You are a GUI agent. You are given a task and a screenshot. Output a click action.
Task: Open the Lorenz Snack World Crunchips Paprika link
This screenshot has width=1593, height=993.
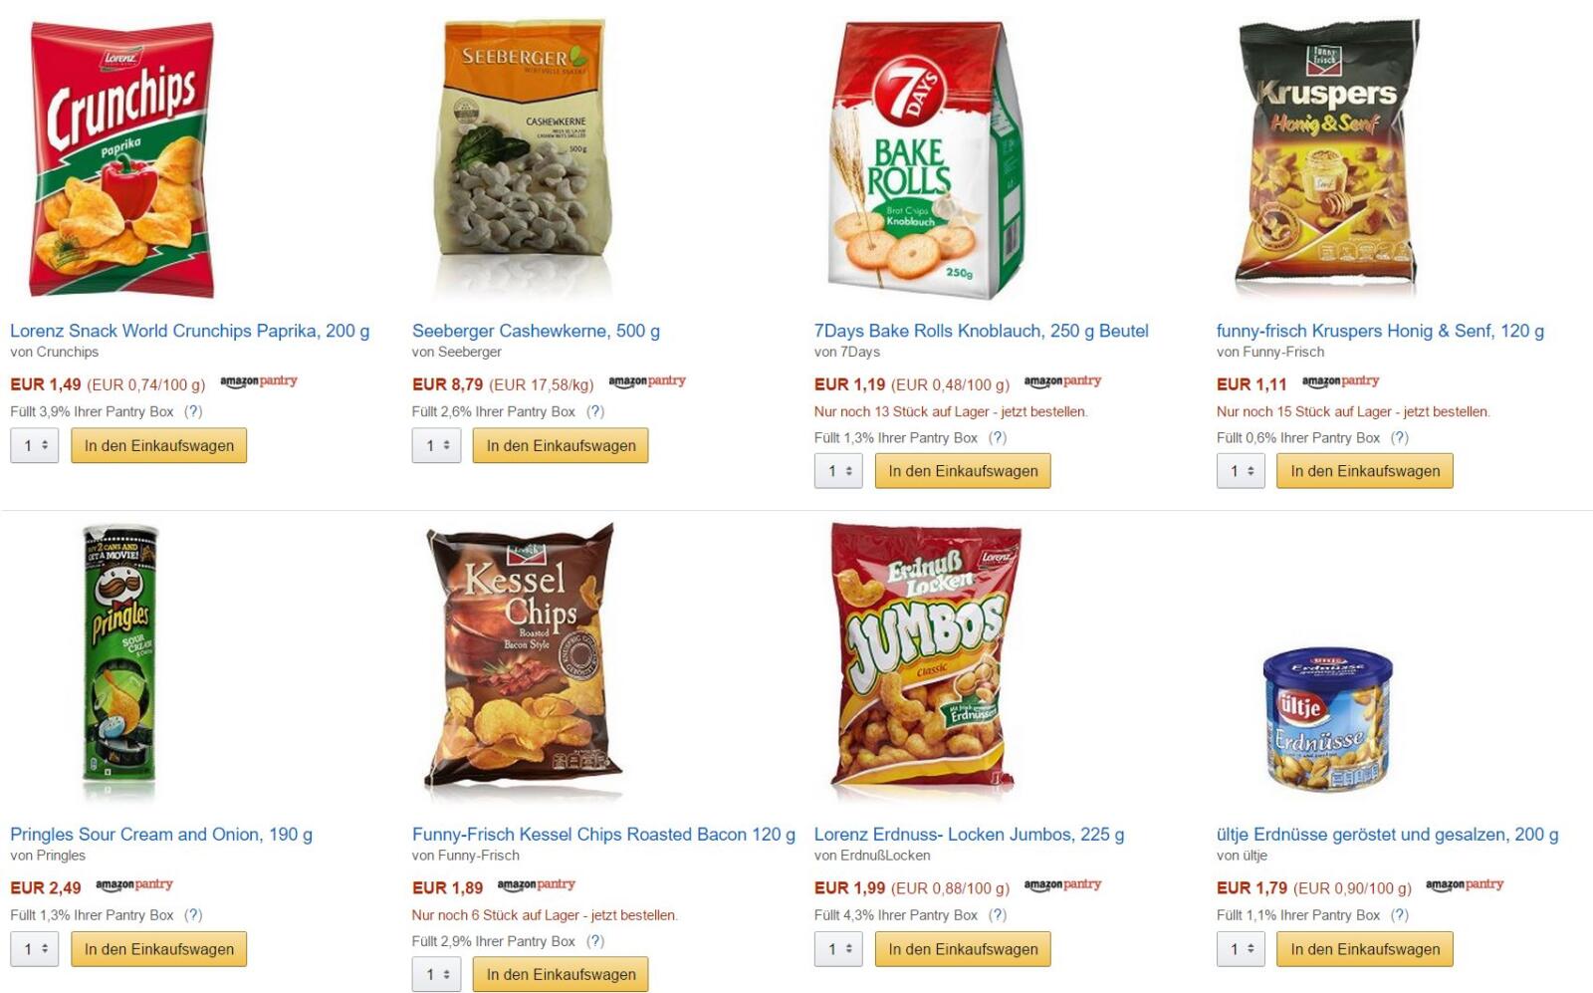click(x=189, y=331)
